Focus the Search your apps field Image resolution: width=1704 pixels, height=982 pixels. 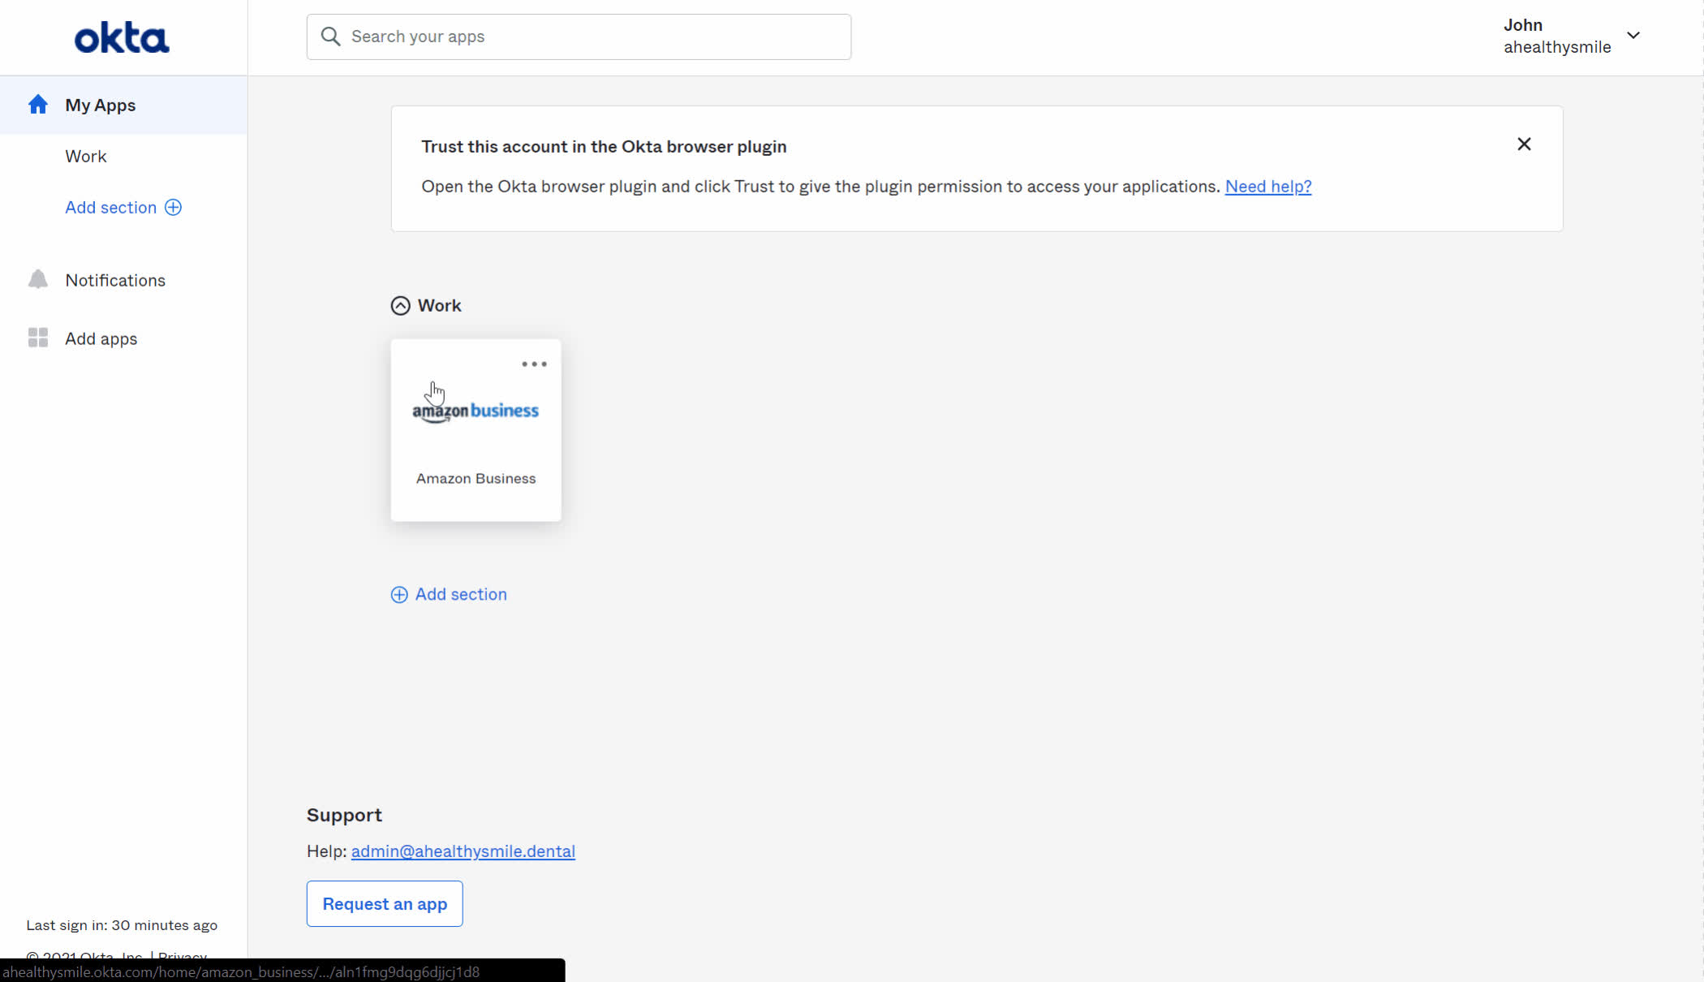point(579,37)
